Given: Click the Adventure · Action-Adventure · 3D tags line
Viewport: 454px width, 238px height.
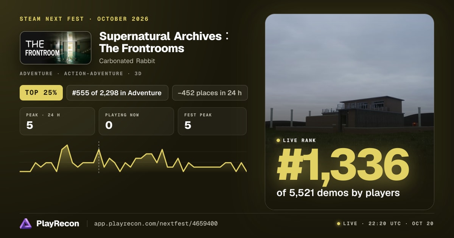Looking at the screenshot, I should coord(81,74).
